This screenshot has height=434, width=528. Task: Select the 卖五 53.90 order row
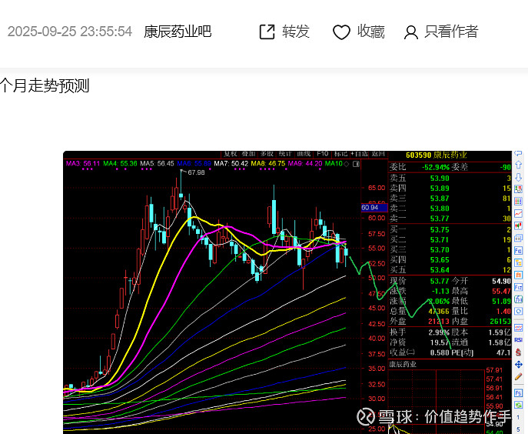(450, 178)
